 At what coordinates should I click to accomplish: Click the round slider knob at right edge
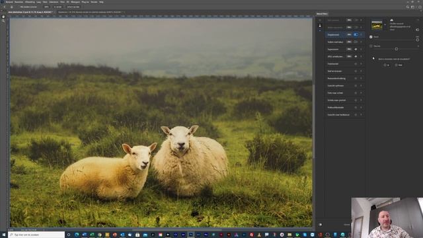tap(418, 40)
